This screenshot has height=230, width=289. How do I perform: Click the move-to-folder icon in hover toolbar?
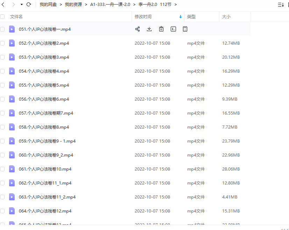[185, 29]
